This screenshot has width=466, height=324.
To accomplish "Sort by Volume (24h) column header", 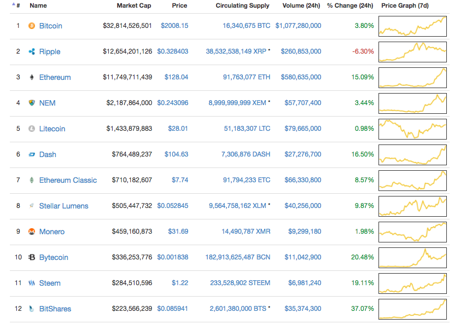I will click(x=301, y=5).
